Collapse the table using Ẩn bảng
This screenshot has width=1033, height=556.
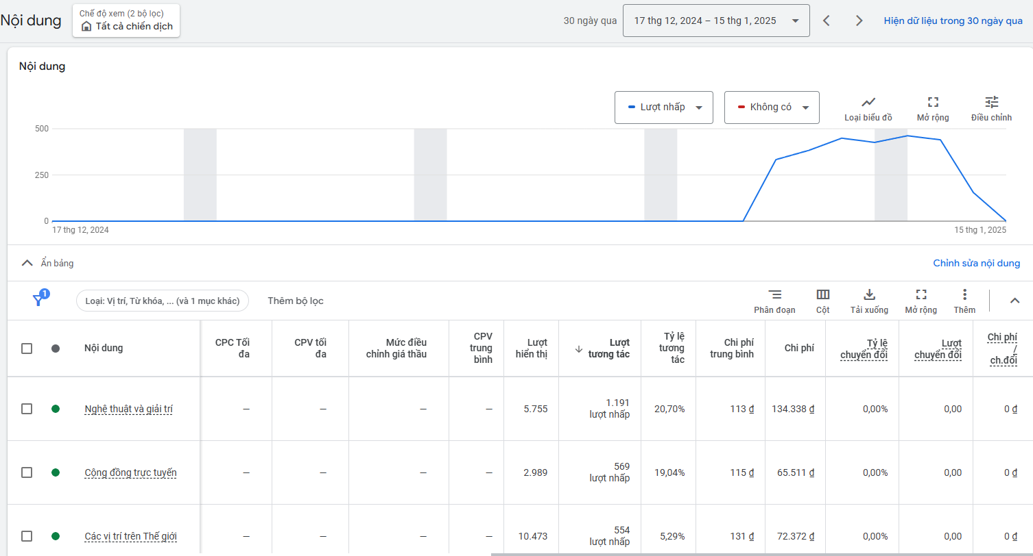pos(48,263)
